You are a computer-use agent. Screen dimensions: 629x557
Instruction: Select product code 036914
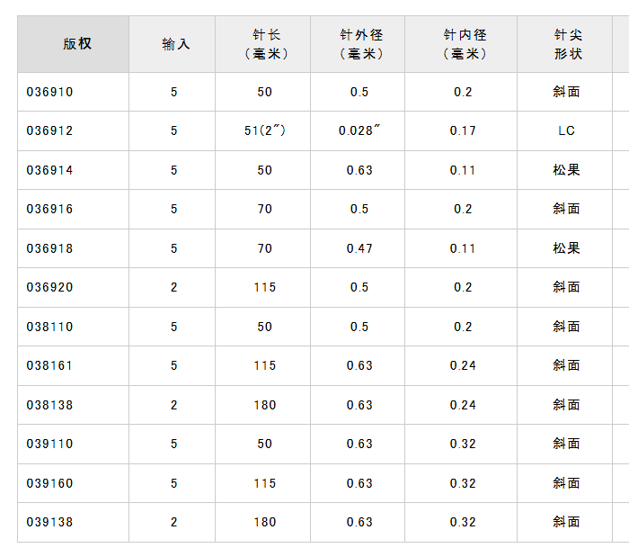click(x=50, y=170)
